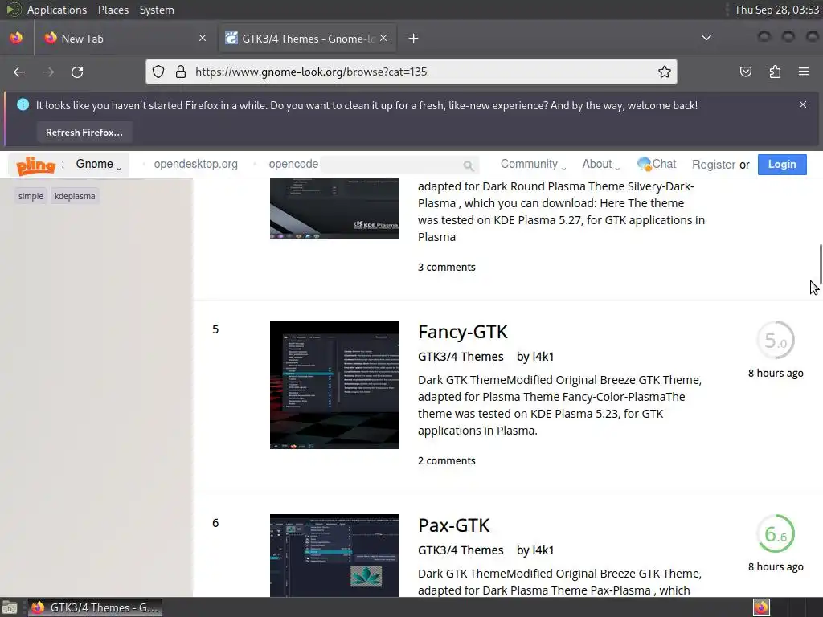The height and width of the screenshot is (617, 823).
Task: Click the info icon in the notification bar
Action: (x=23, y=104)
